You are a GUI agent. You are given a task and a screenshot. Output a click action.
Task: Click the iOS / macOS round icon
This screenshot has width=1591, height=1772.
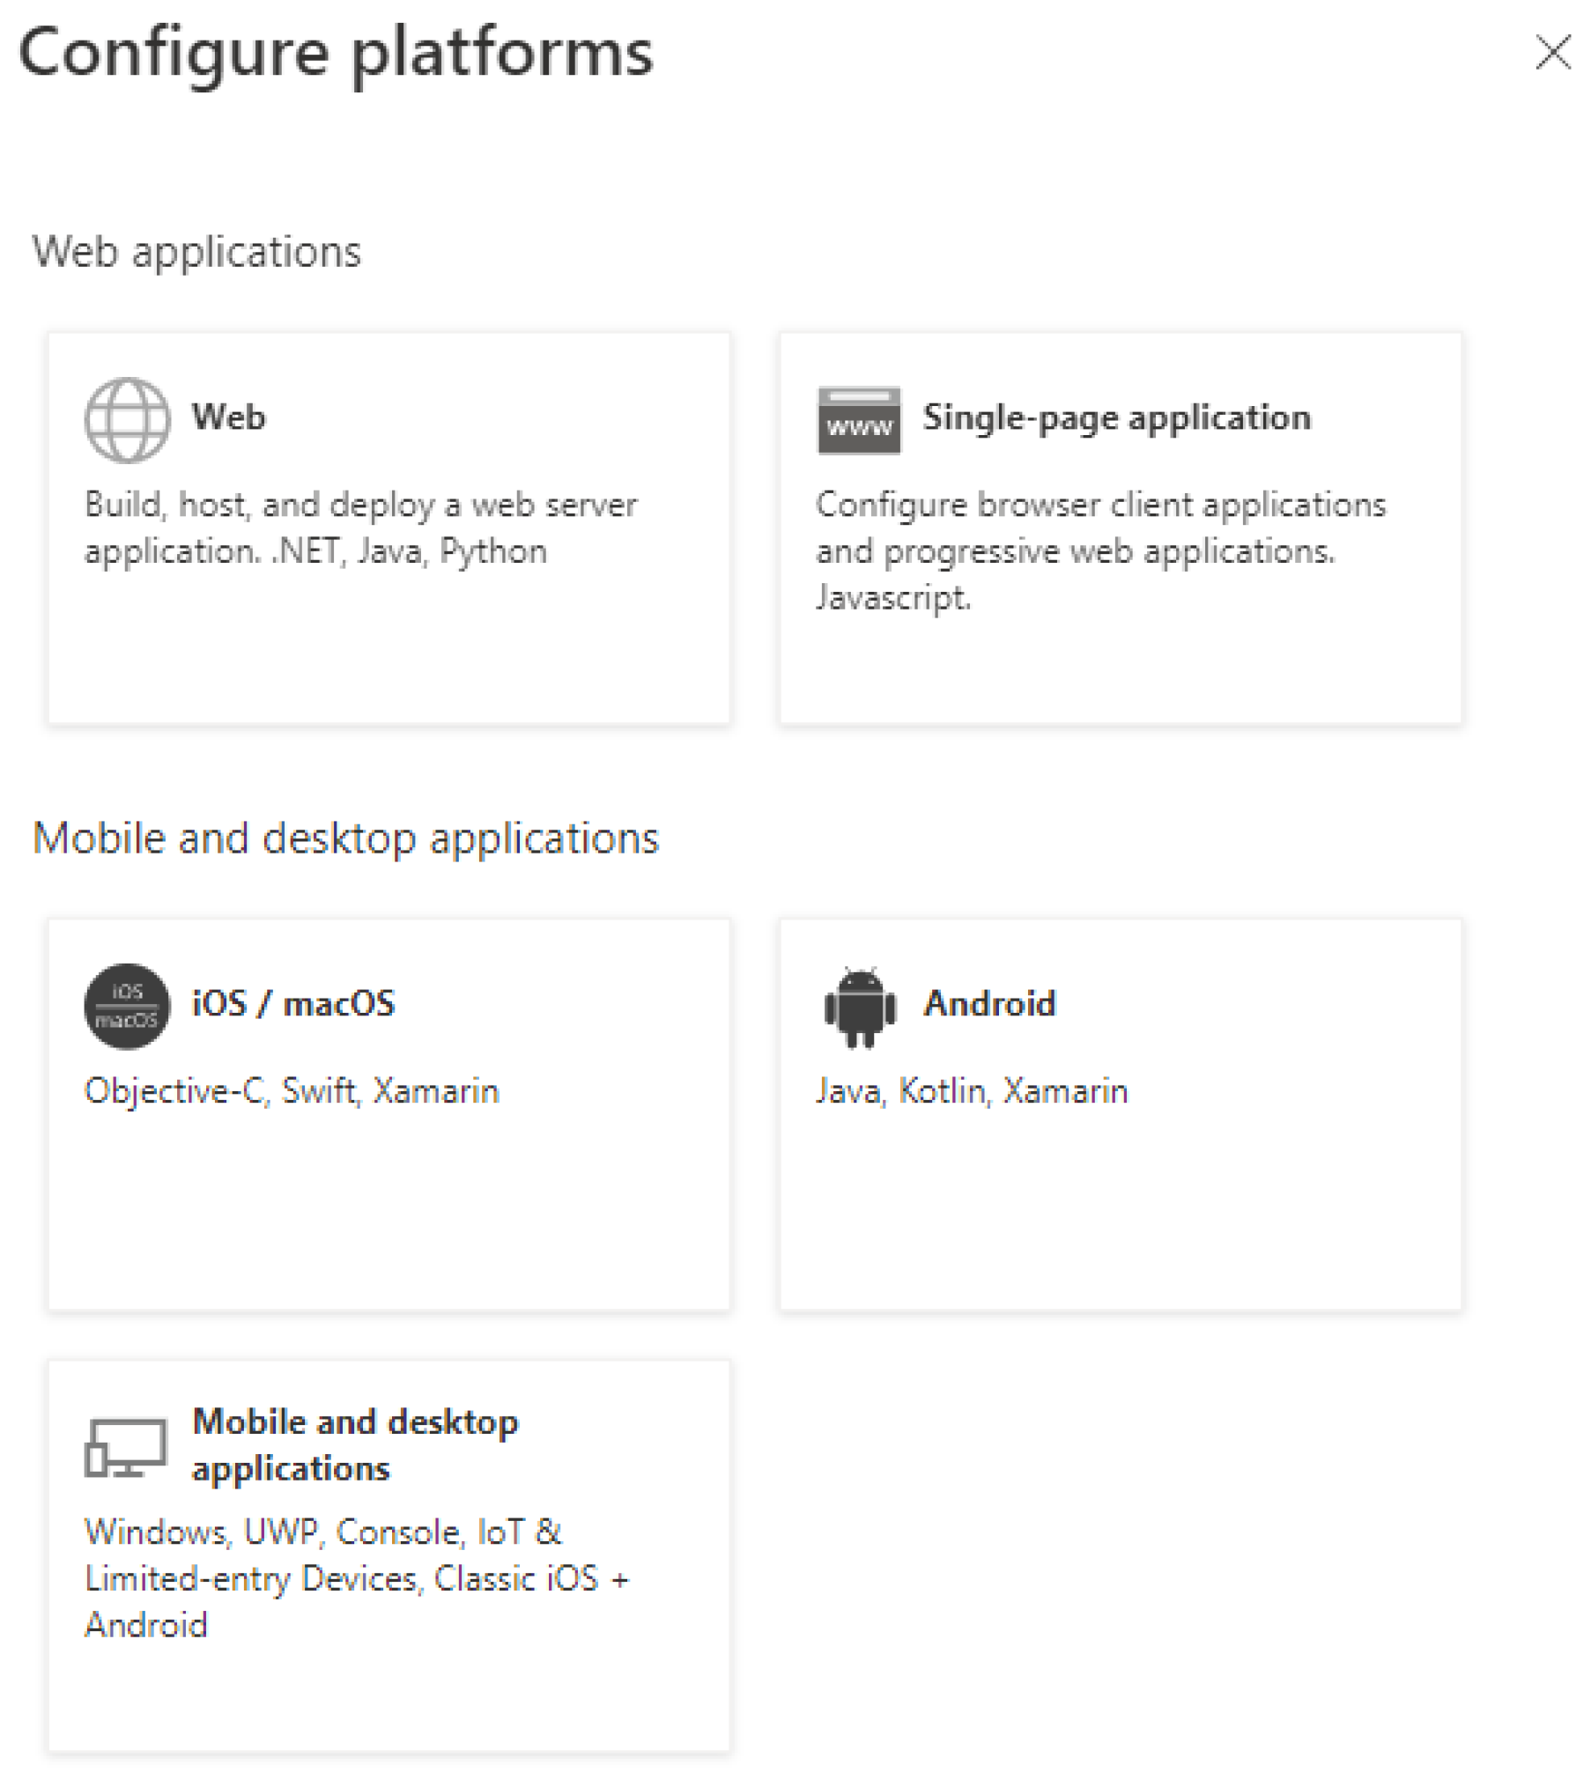tap(127, 1006)
